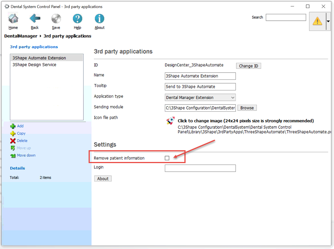
Task: Focus the Search field
Action: point(286,17)
